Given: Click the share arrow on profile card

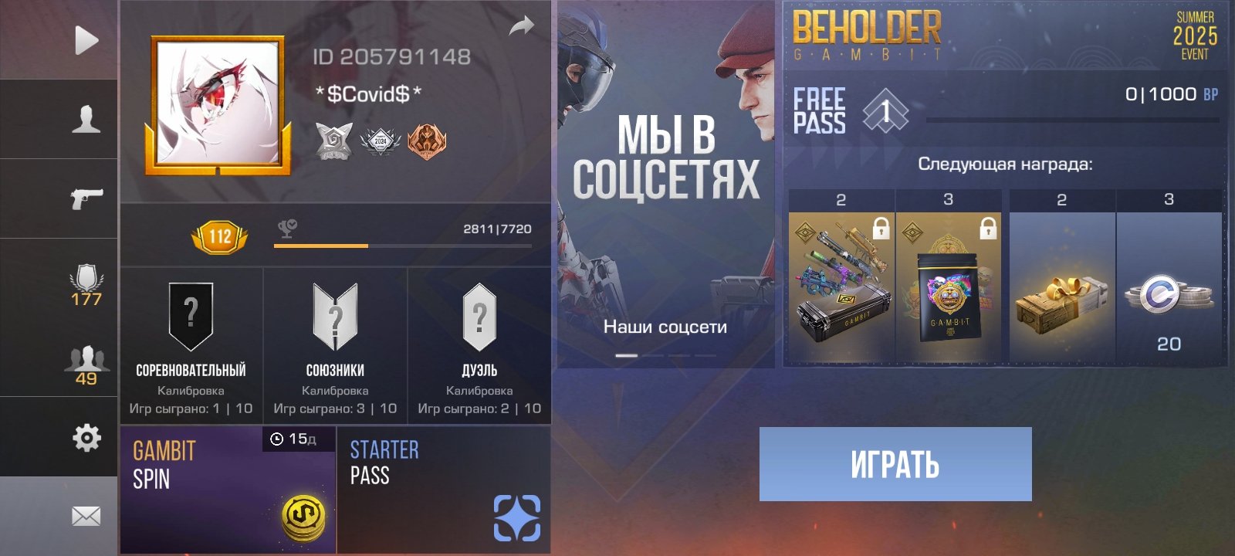Looking at the screenshot, I should tap(522, 26).
